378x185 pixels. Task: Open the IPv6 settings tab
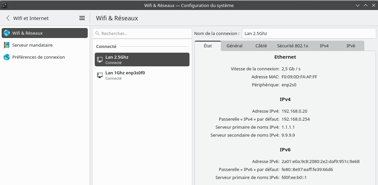pyautogui.click(x=351, y=46)
